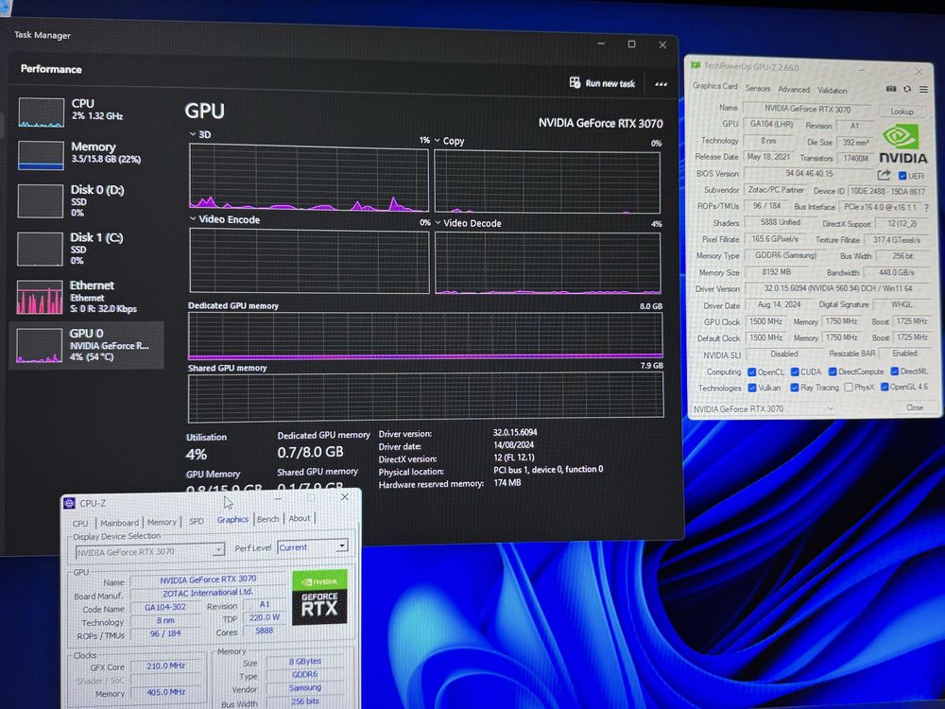
Task: Open the Memory tab in CPU-Z
Action: [x=162, y=522]
